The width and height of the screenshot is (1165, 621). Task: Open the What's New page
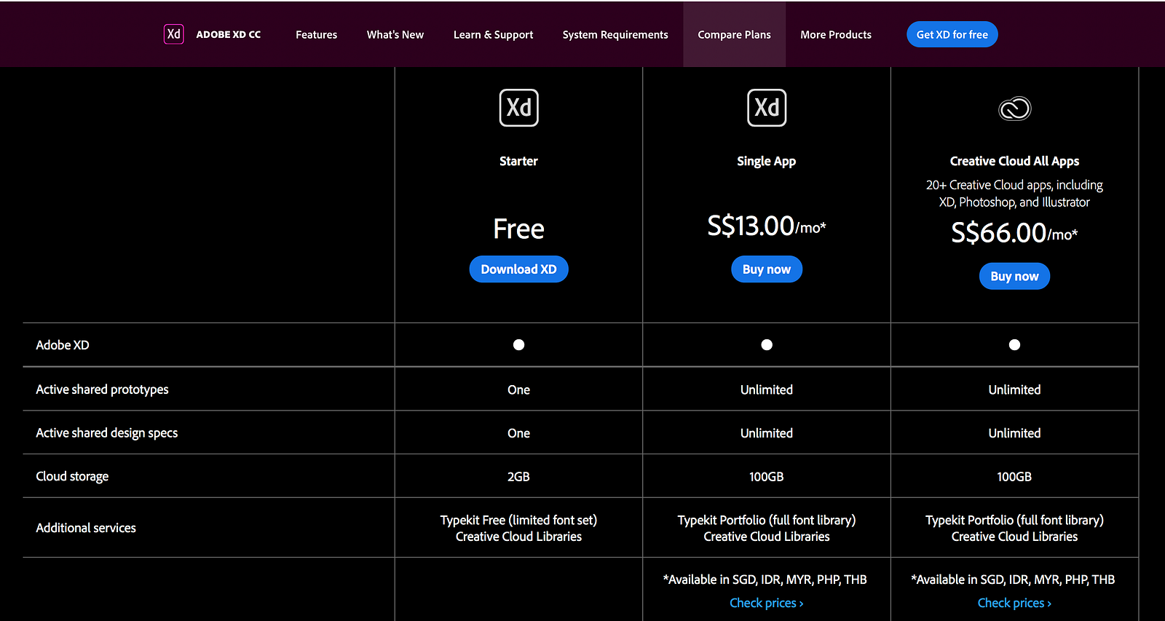395,34
